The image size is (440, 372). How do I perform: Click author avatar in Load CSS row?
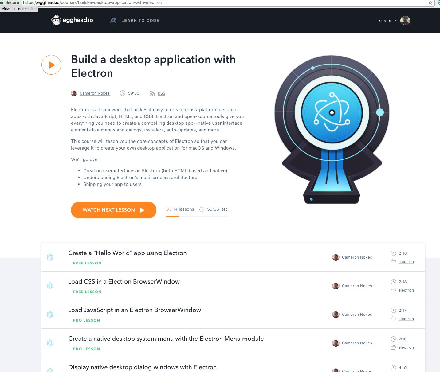click(x=336, y=286)
